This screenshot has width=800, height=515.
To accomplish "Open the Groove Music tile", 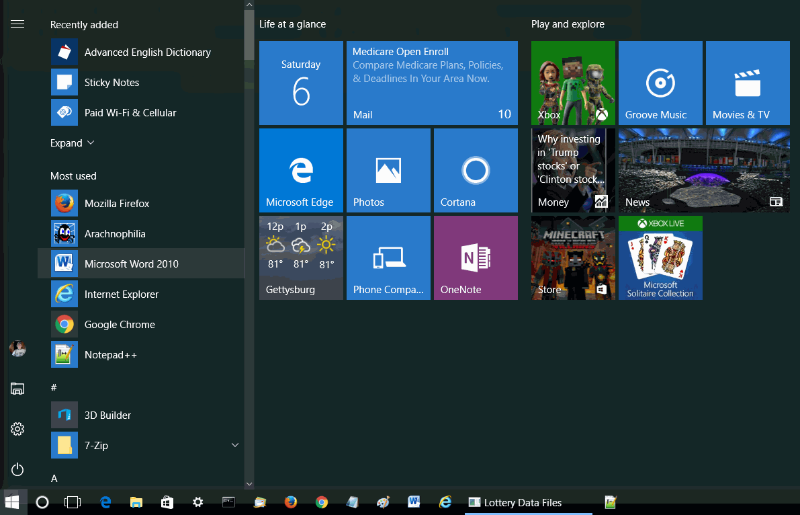I will coord(660,83).
